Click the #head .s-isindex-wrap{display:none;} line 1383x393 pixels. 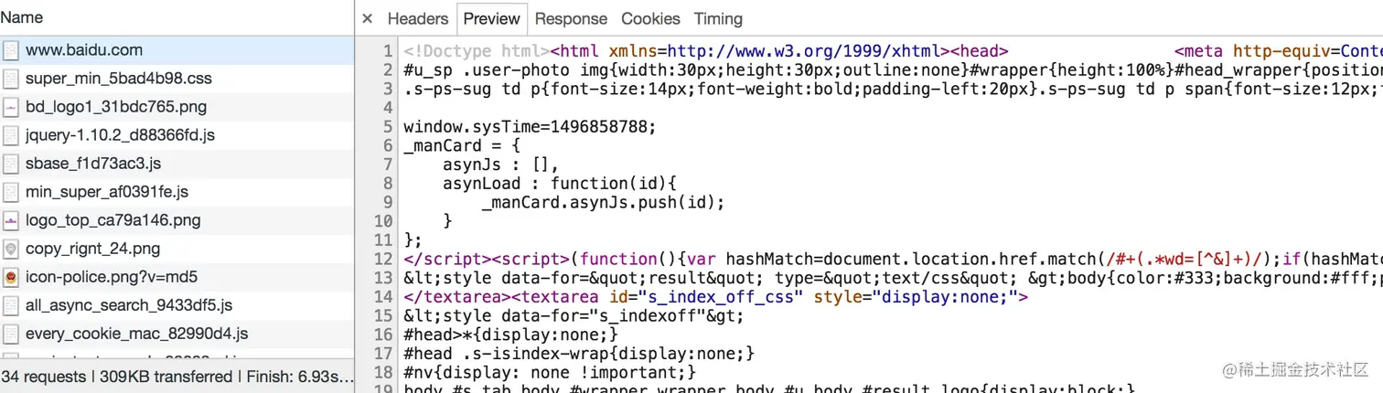click(580, 354)
